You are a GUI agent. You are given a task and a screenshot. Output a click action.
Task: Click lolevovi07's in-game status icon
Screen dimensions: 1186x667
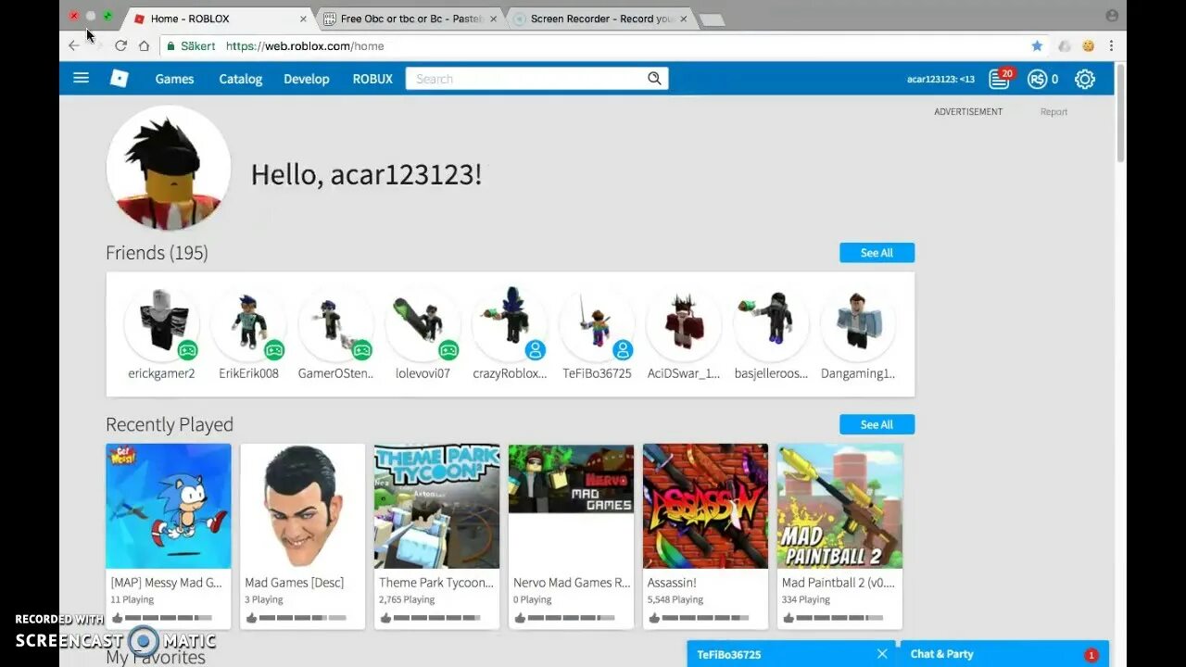tap(448, 350)
